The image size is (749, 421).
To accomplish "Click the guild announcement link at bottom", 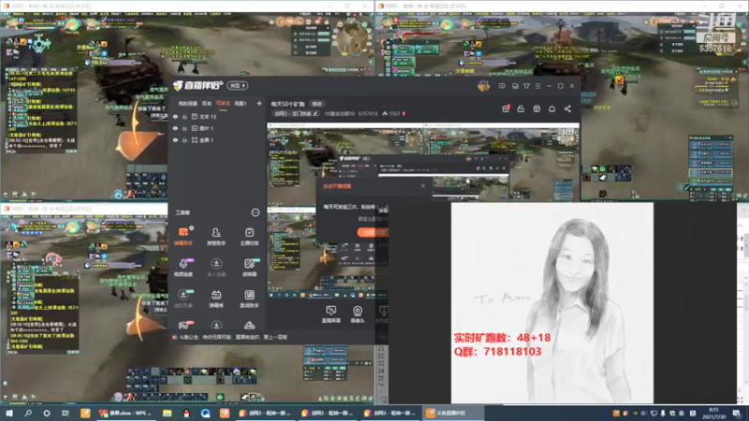I will (x=233, y=337).
